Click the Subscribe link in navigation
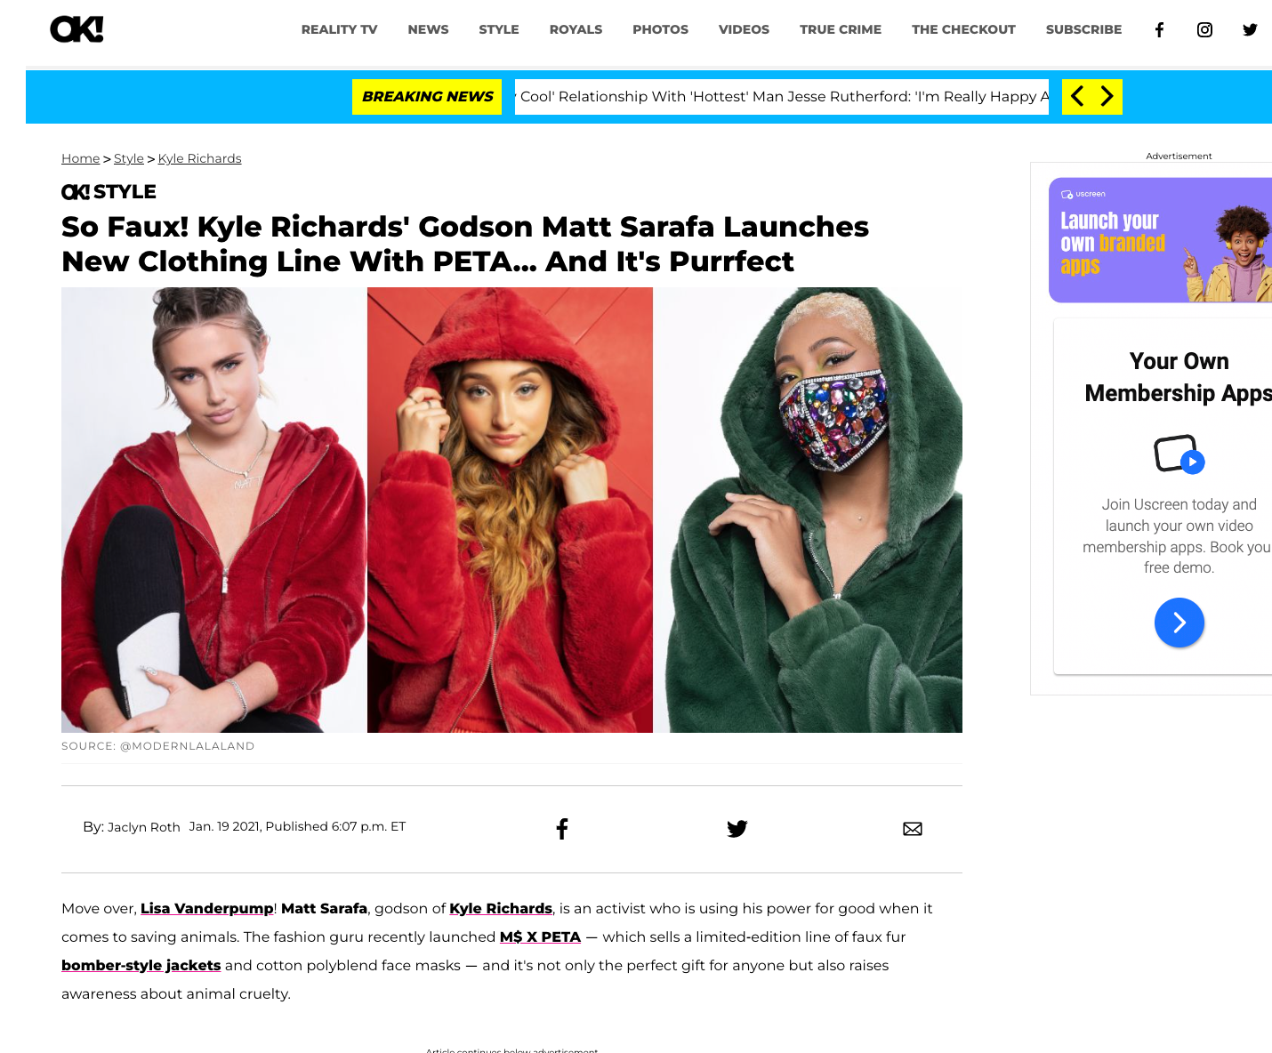 point(1083,29)
